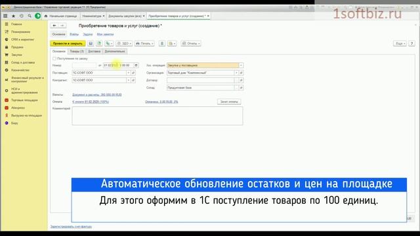
Task: Open the Мои заметки link
Action: pyautogui.click(x=105, y=34)
